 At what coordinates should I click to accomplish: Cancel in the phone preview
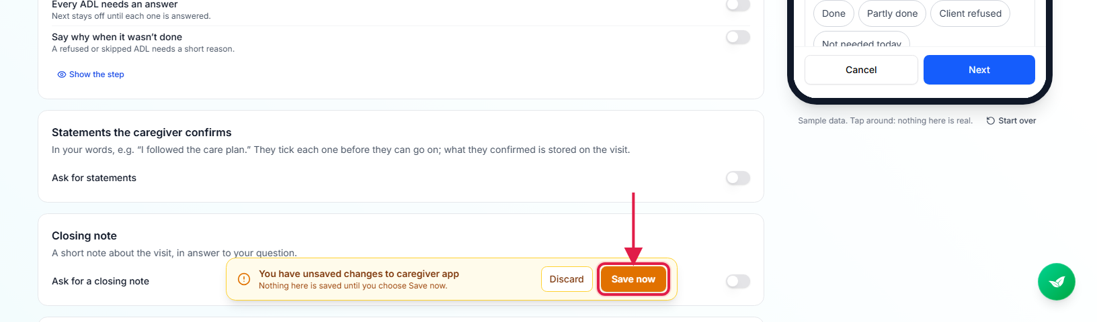(x=861, y=70)
